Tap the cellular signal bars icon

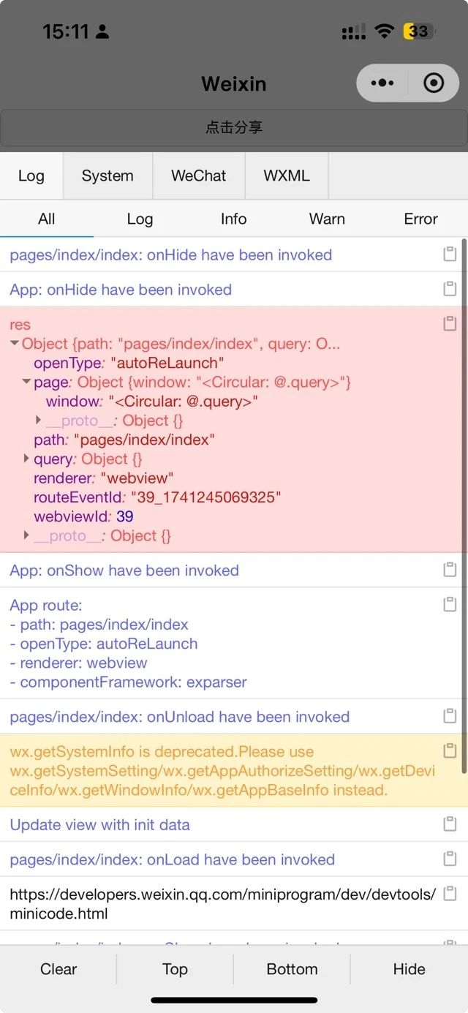pos(354,31)
